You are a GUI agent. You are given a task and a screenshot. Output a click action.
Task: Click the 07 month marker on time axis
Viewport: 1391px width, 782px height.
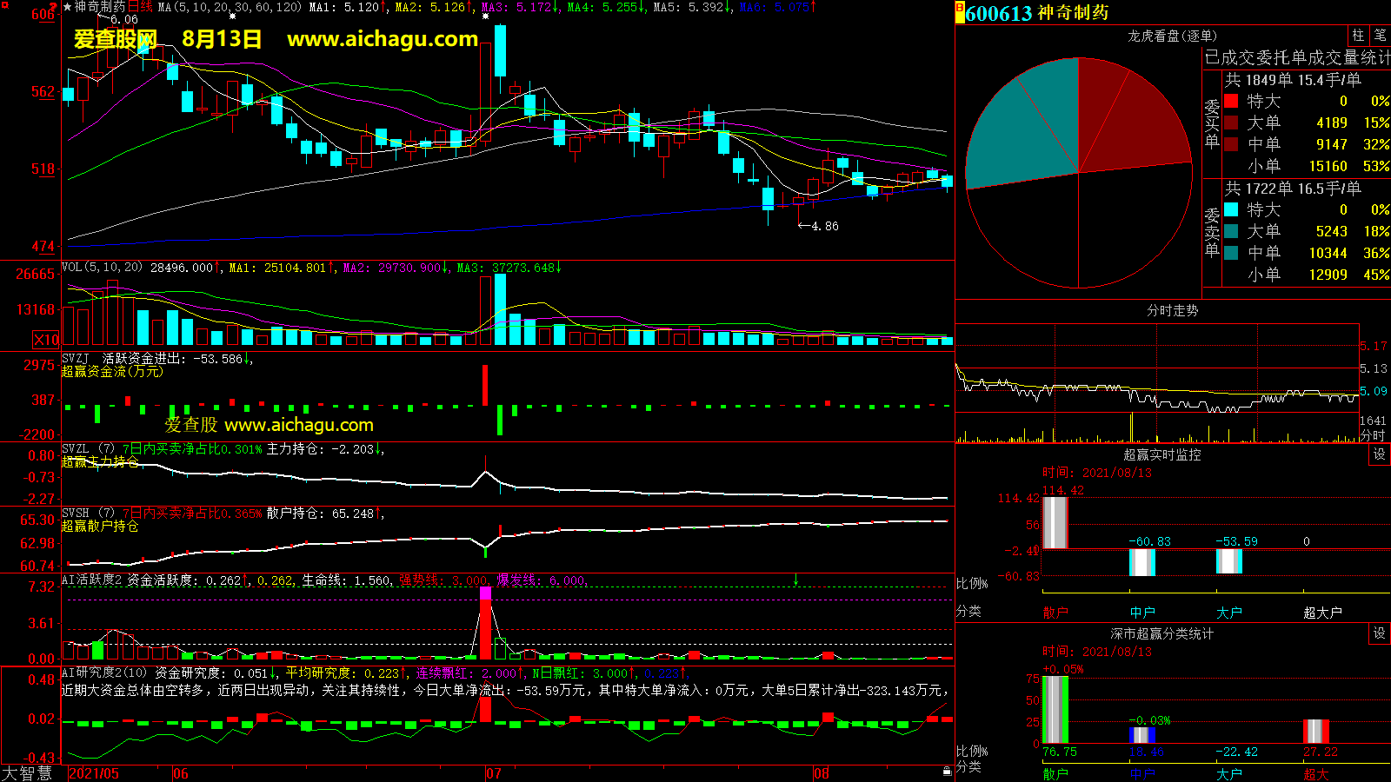493,773
